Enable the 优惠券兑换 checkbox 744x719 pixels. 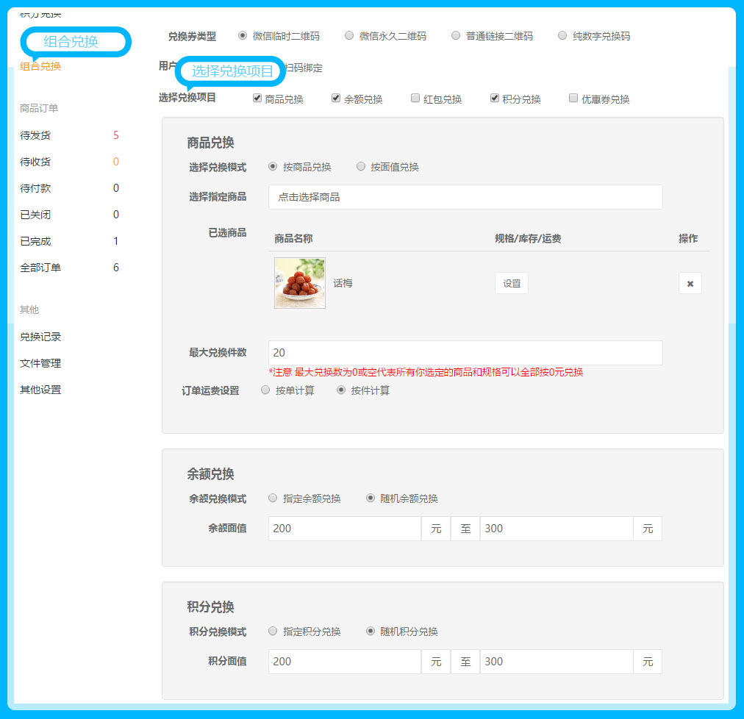tap(573, 98)
